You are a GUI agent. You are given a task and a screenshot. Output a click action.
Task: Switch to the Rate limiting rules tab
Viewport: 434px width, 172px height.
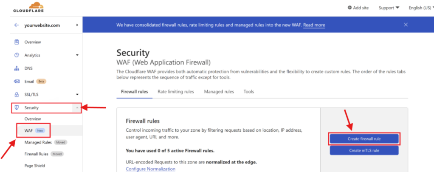tap(175, 92)
